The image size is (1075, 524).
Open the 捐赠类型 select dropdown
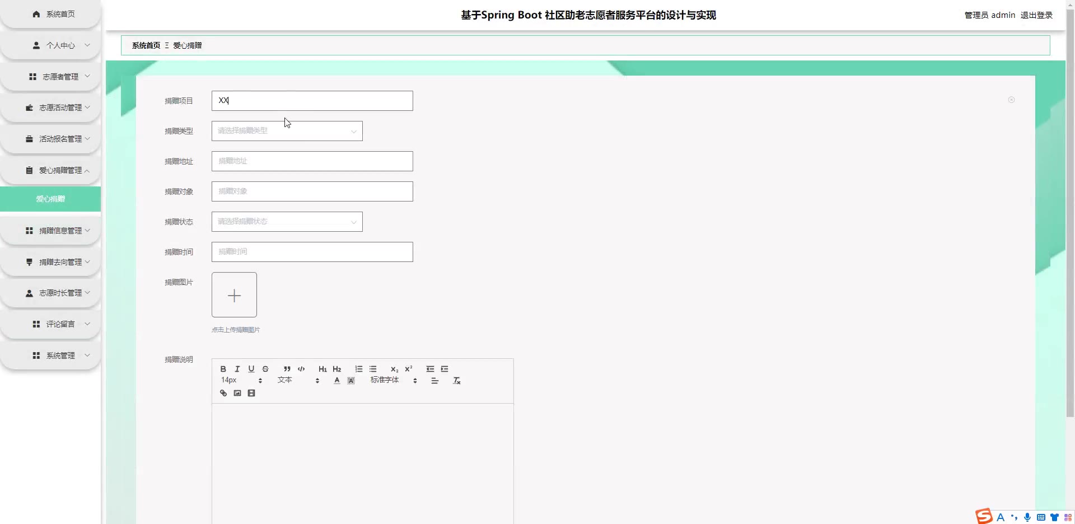coord(287,131)
